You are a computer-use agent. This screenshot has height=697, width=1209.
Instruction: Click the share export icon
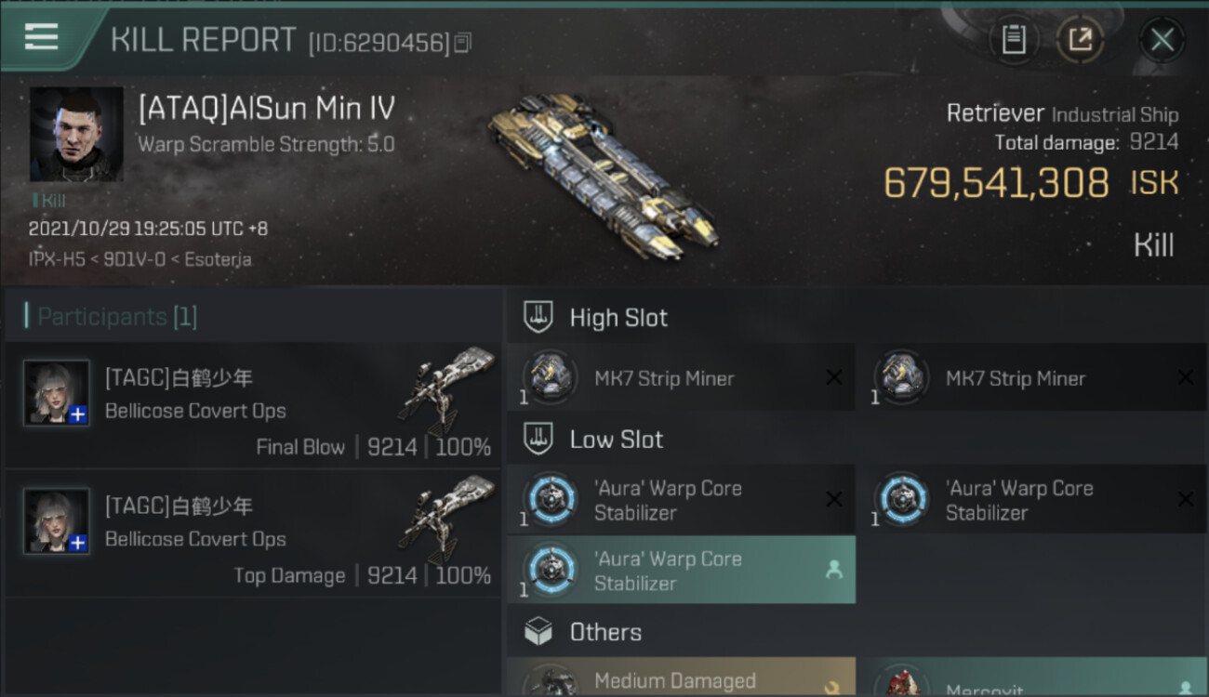tap(1080, 40)
